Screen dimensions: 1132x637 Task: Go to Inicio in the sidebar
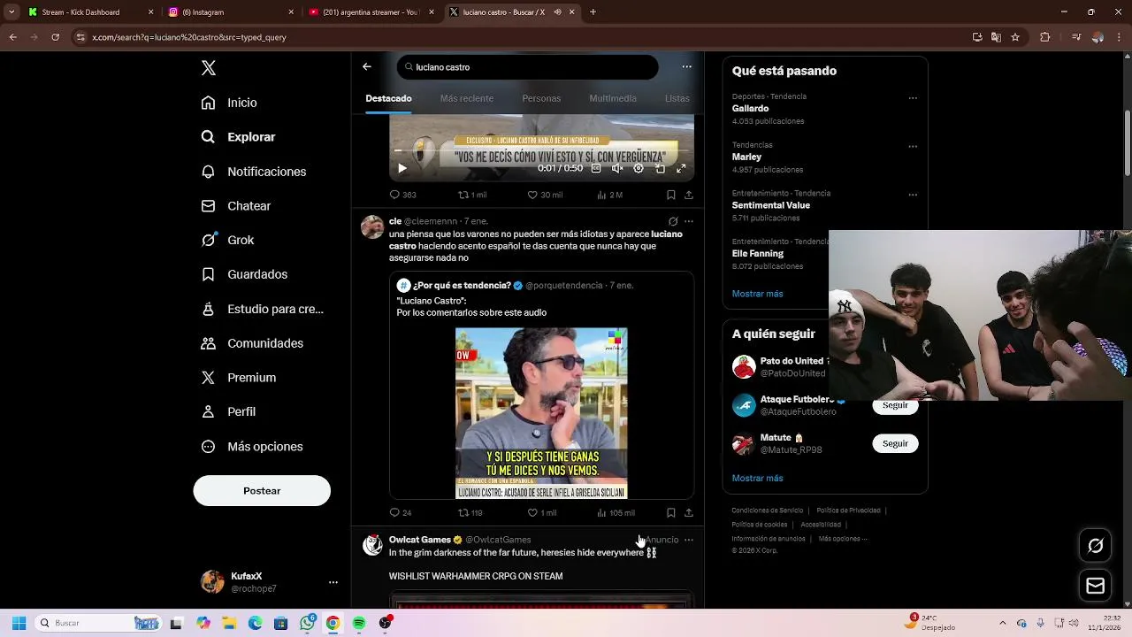click(229, 103)
